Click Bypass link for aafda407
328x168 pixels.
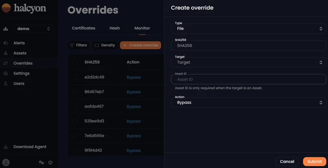[x=133, y=107]
